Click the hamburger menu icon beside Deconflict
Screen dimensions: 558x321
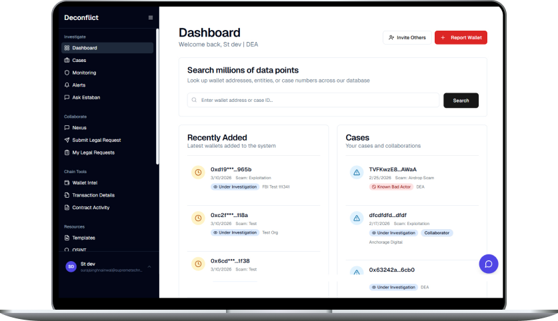(151, 17)
